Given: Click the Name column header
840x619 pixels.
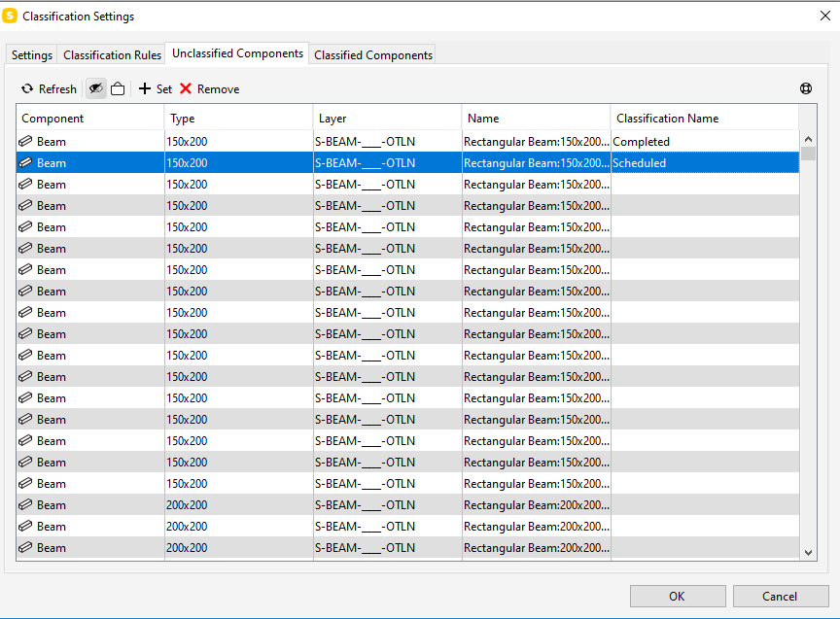Looking at the screenshot, I should click(537, 119).
